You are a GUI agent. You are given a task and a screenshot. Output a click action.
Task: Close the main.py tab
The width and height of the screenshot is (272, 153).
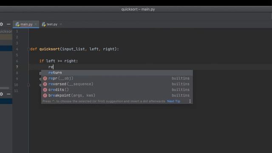[36, 24]
